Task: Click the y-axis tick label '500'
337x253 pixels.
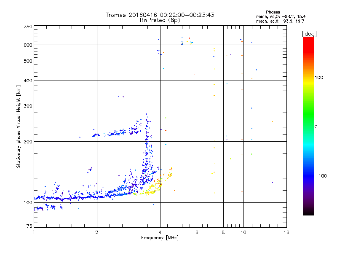Action: [28, 61]
